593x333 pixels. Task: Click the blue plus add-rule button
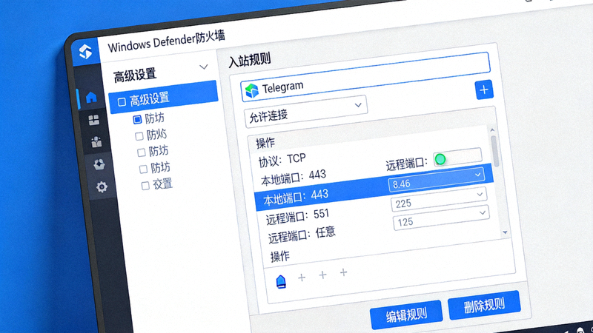(484, 90)
